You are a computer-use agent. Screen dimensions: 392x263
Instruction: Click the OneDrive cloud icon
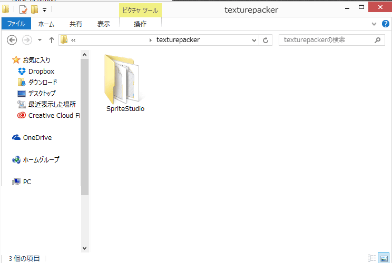pyautogui.click(x=16, y=137)
